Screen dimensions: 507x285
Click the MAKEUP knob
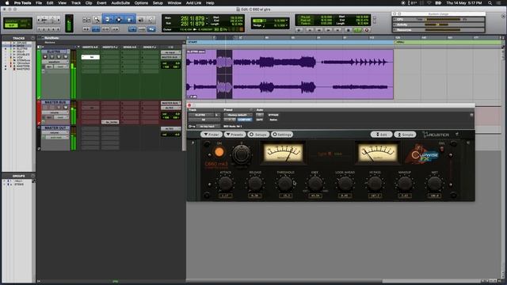click(x=405, y=184)
